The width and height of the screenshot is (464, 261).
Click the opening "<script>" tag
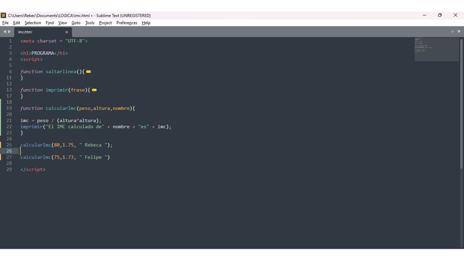[32, 59]
